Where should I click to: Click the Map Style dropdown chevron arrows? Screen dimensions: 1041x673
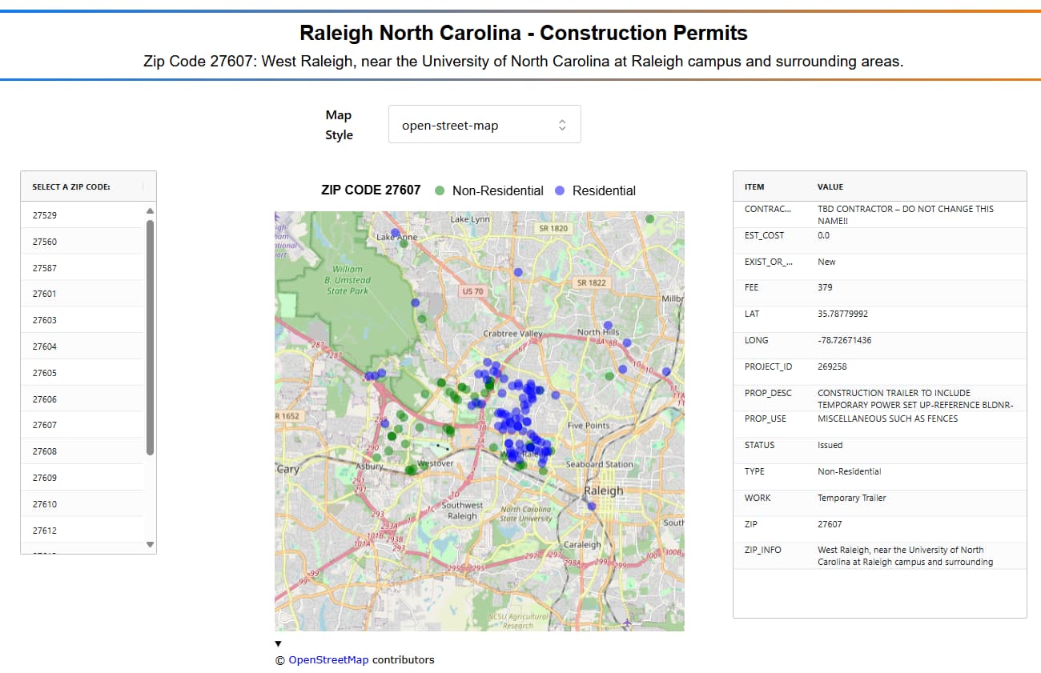coord(562,125)
